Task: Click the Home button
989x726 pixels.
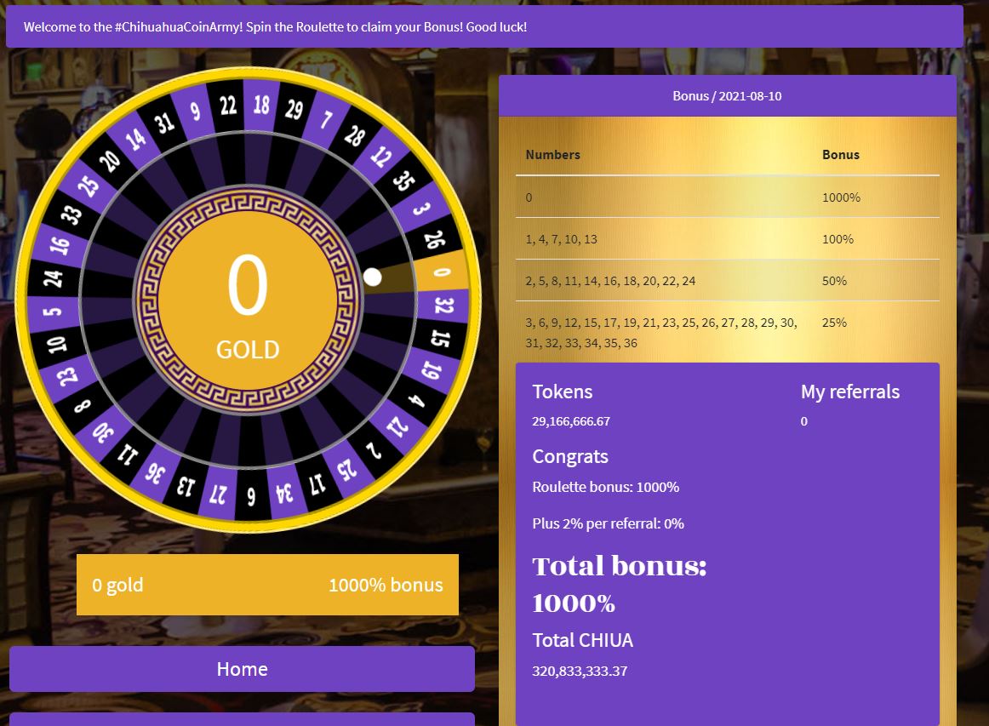Action: [243, 669]
